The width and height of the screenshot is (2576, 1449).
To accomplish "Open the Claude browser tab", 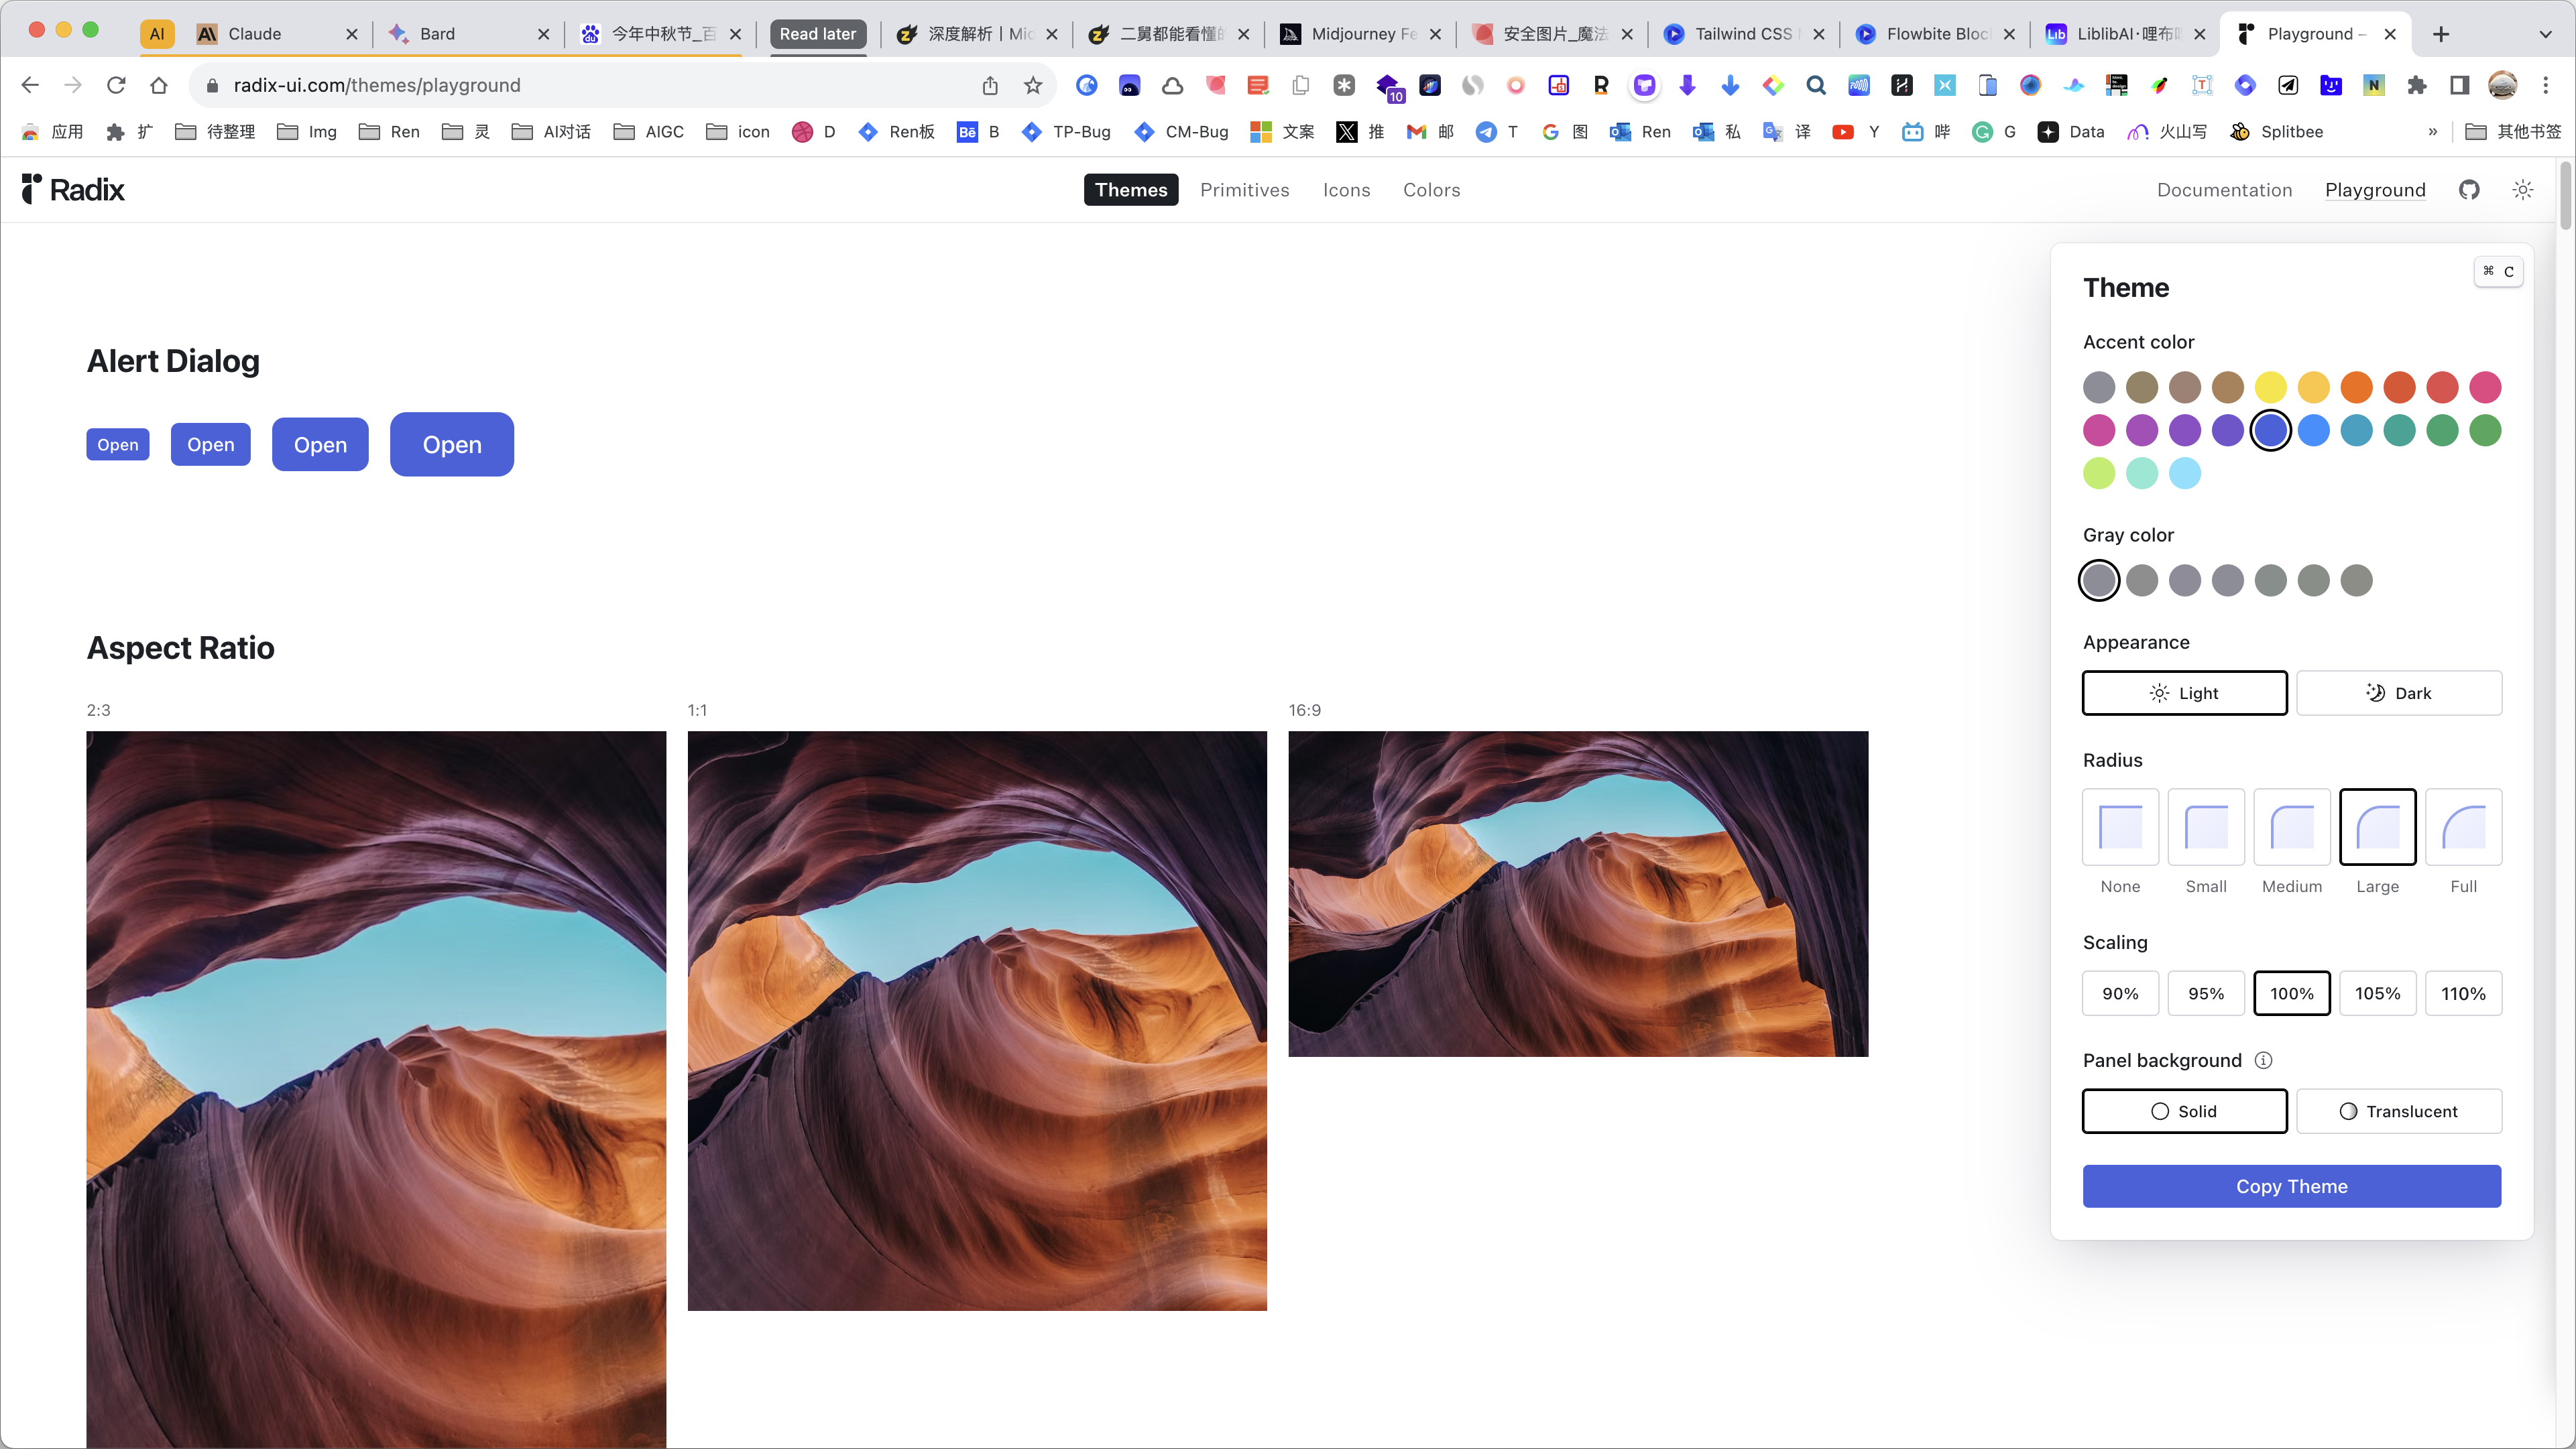I will tap(255, 34).
